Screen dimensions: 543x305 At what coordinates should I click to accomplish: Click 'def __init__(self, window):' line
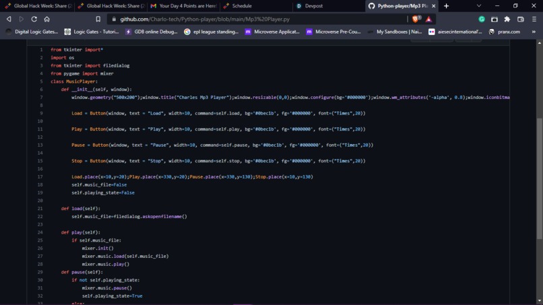point(96,90)
